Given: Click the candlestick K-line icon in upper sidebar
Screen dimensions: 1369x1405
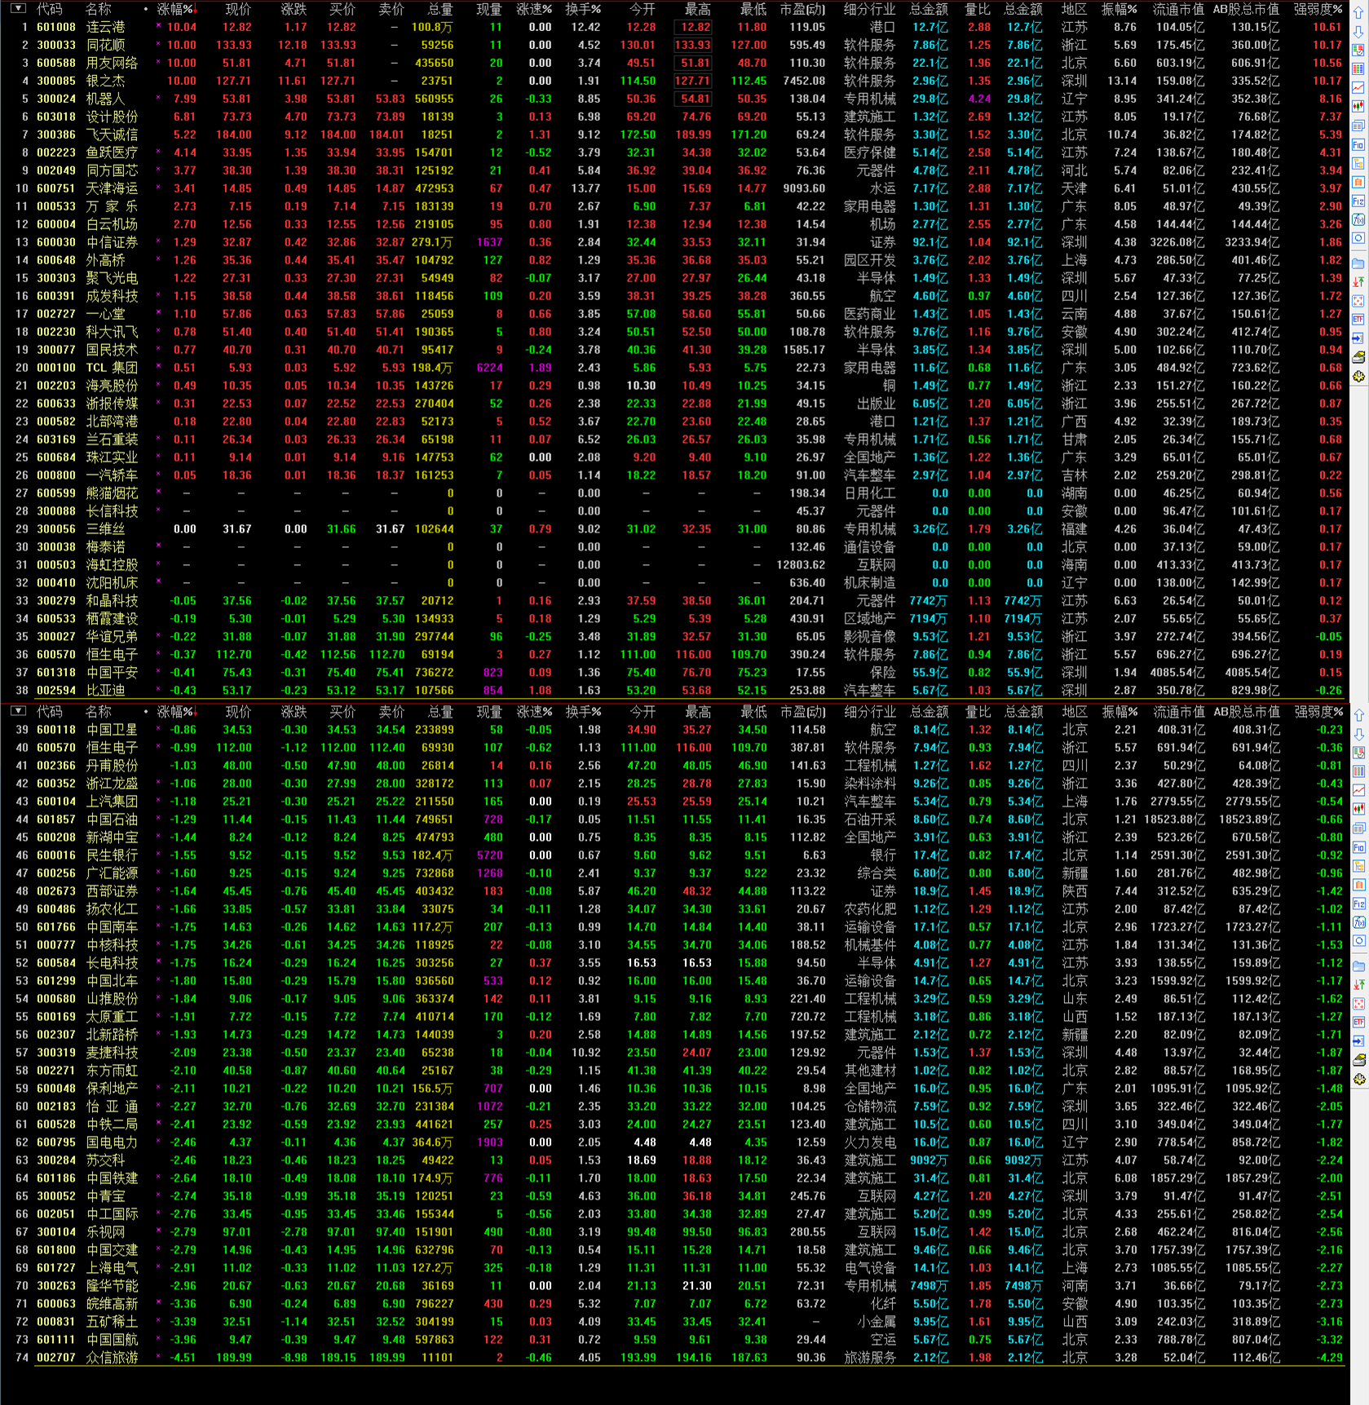Looking at the screenshot, I should (x=1358, y=106).
